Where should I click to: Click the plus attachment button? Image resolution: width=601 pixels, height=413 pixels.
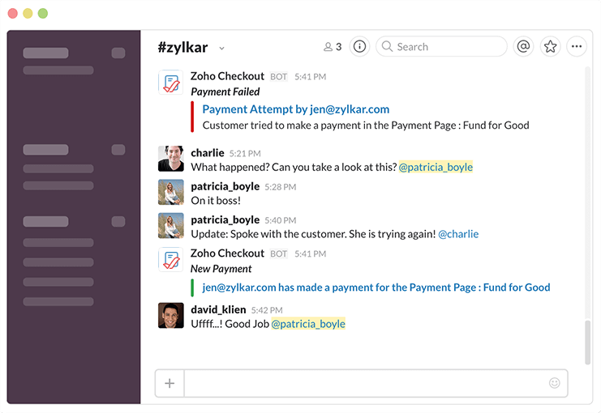coord(170,383)
